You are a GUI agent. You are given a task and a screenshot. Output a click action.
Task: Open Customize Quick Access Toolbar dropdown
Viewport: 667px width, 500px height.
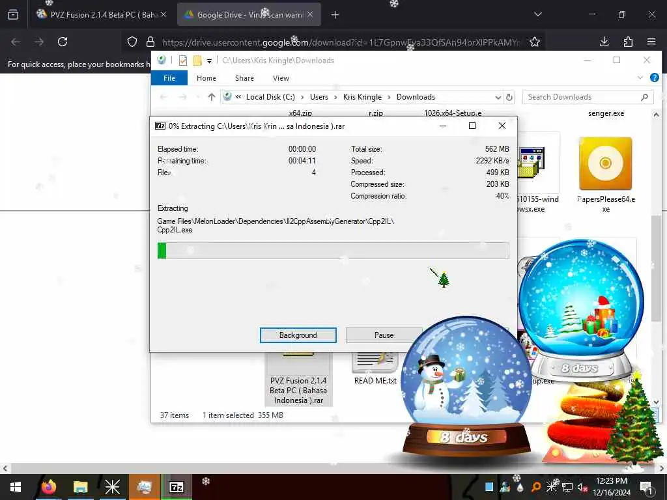tap(209, 61)
